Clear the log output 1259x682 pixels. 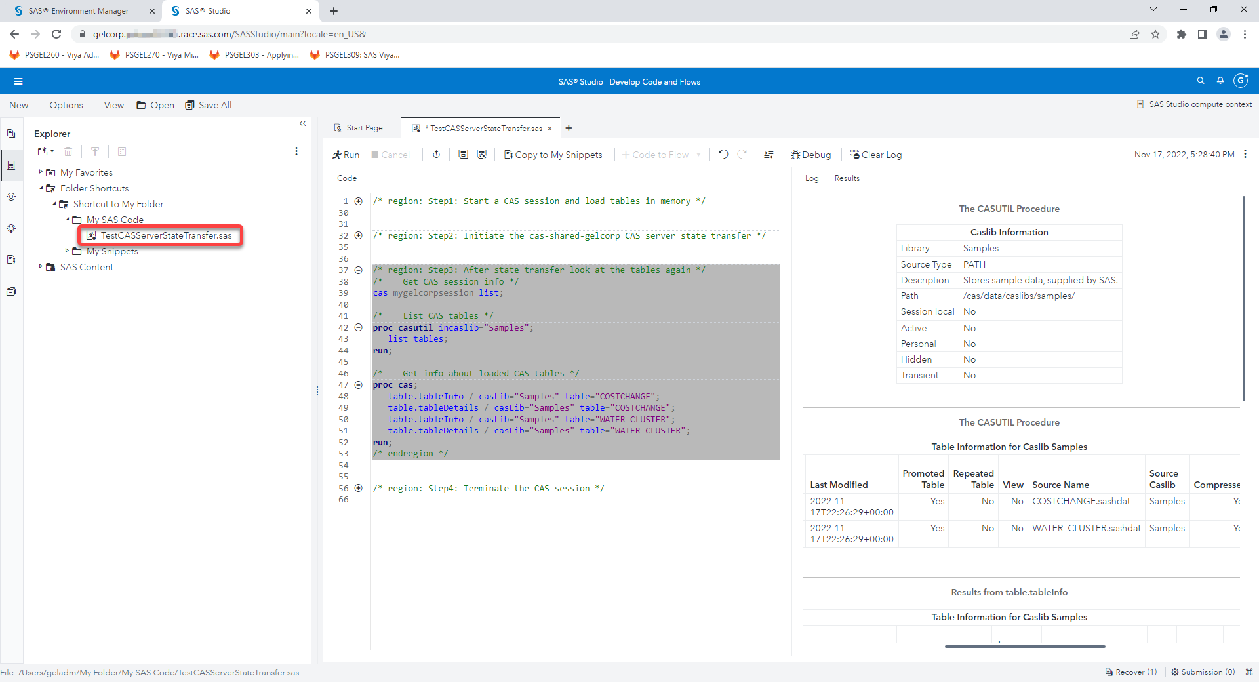(x=876, y=155)
